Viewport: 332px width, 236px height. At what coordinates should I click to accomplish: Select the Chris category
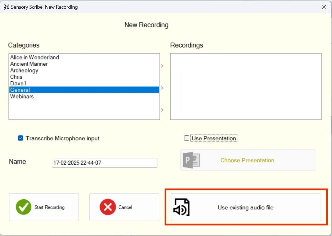(16, 77)
